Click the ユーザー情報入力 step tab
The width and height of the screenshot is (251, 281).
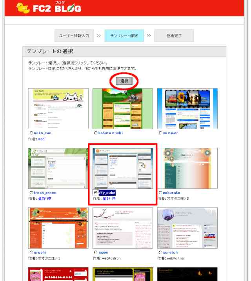[74, 36]
